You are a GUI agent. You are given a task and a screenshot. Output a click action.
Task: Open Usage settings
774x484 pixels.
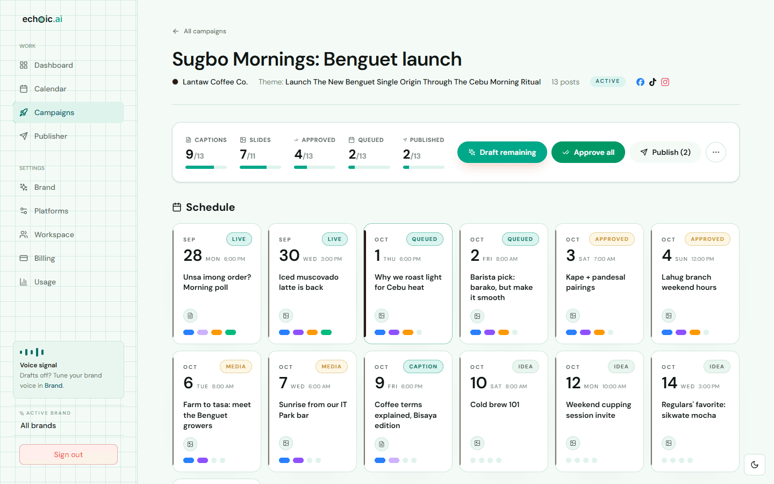pyautogui.click(x=69, y=282)
